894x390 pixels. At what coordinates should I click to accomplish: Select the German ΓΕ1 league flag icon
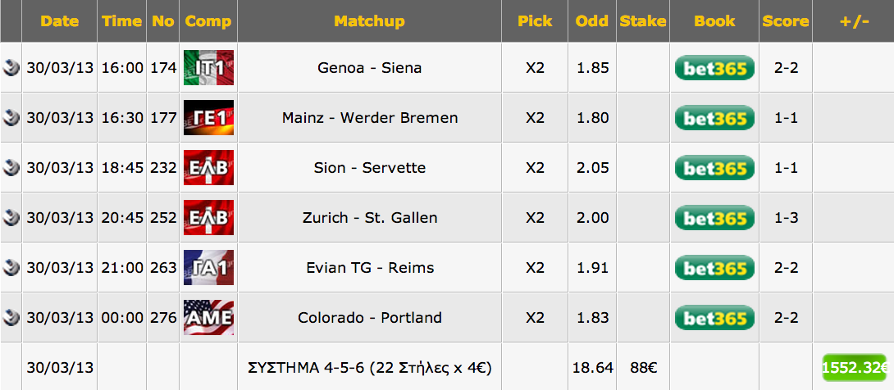coord(208,118)
